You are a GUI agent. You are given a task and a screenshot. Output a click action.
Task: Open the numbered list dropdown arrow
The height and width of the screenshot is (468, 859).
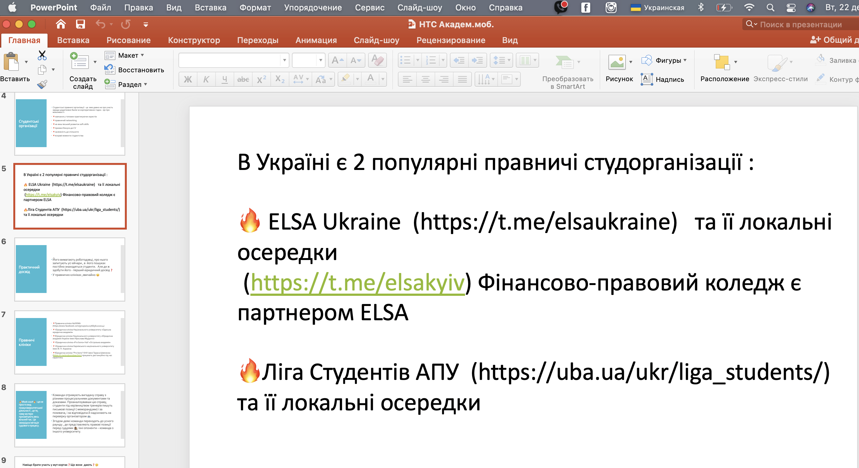pos(443,60)
